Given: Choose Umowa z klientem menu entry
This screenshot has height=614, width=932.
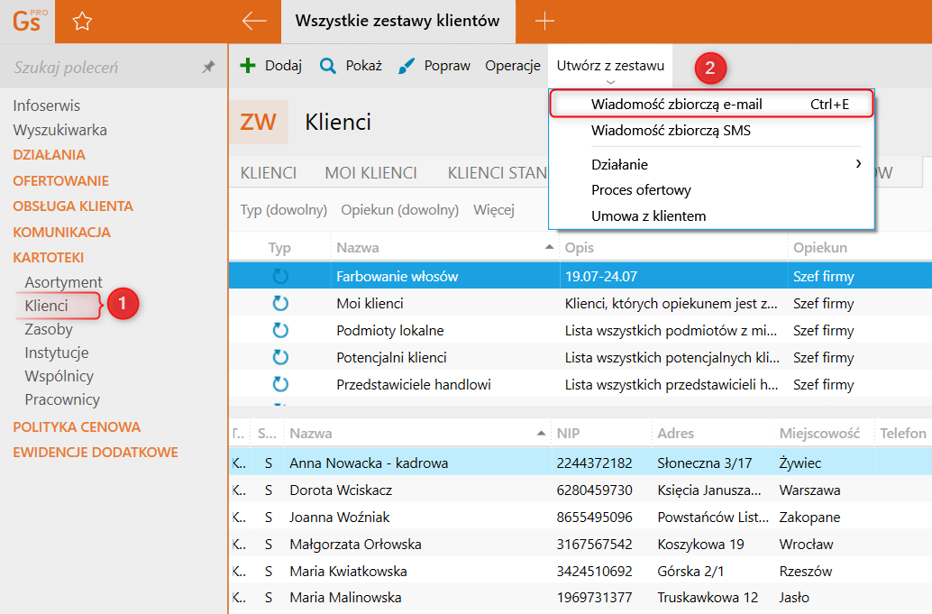Looking at the screenshot, I should 711,215.
